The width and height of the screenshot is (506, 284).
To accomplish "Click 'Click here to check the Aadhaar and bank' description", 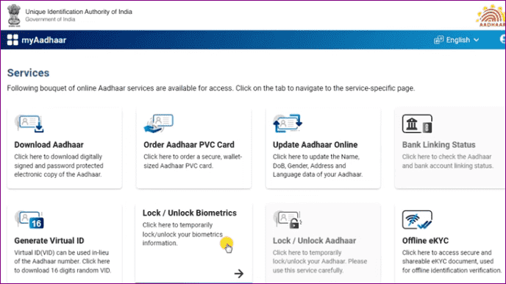I will [x=448, y=161].
